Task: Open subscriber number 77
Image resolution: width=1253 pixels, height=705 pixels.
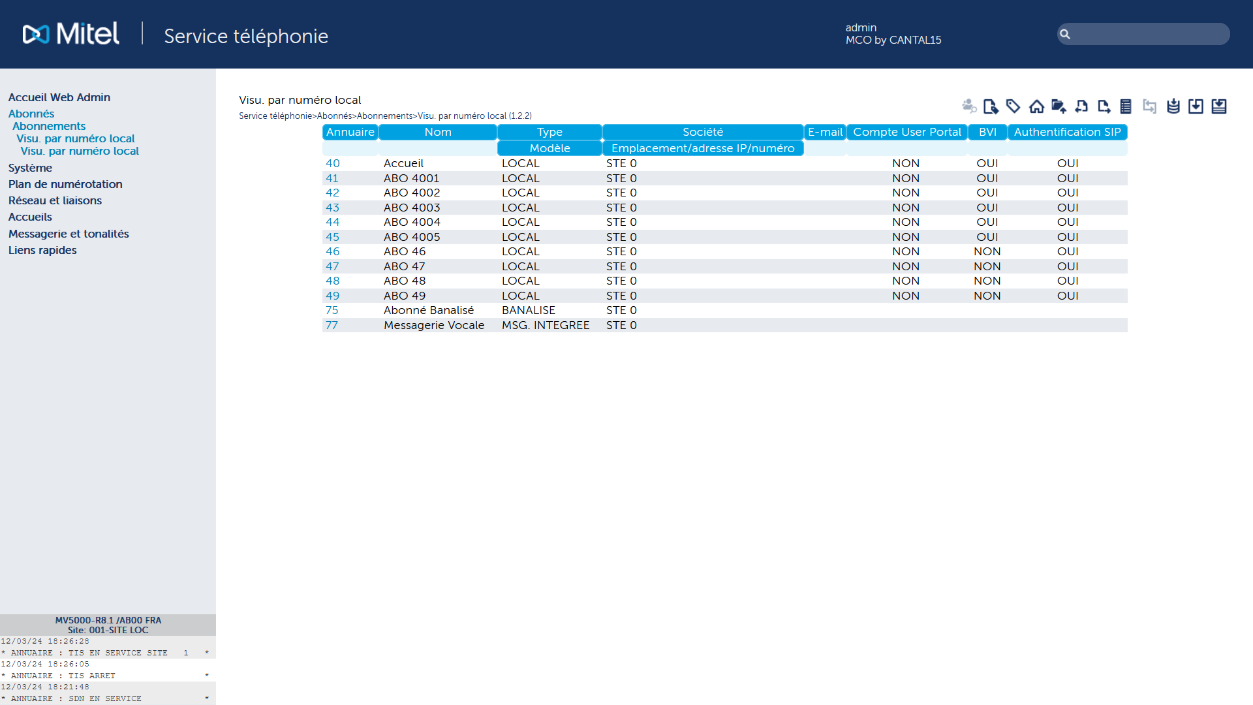Action: 332,325
